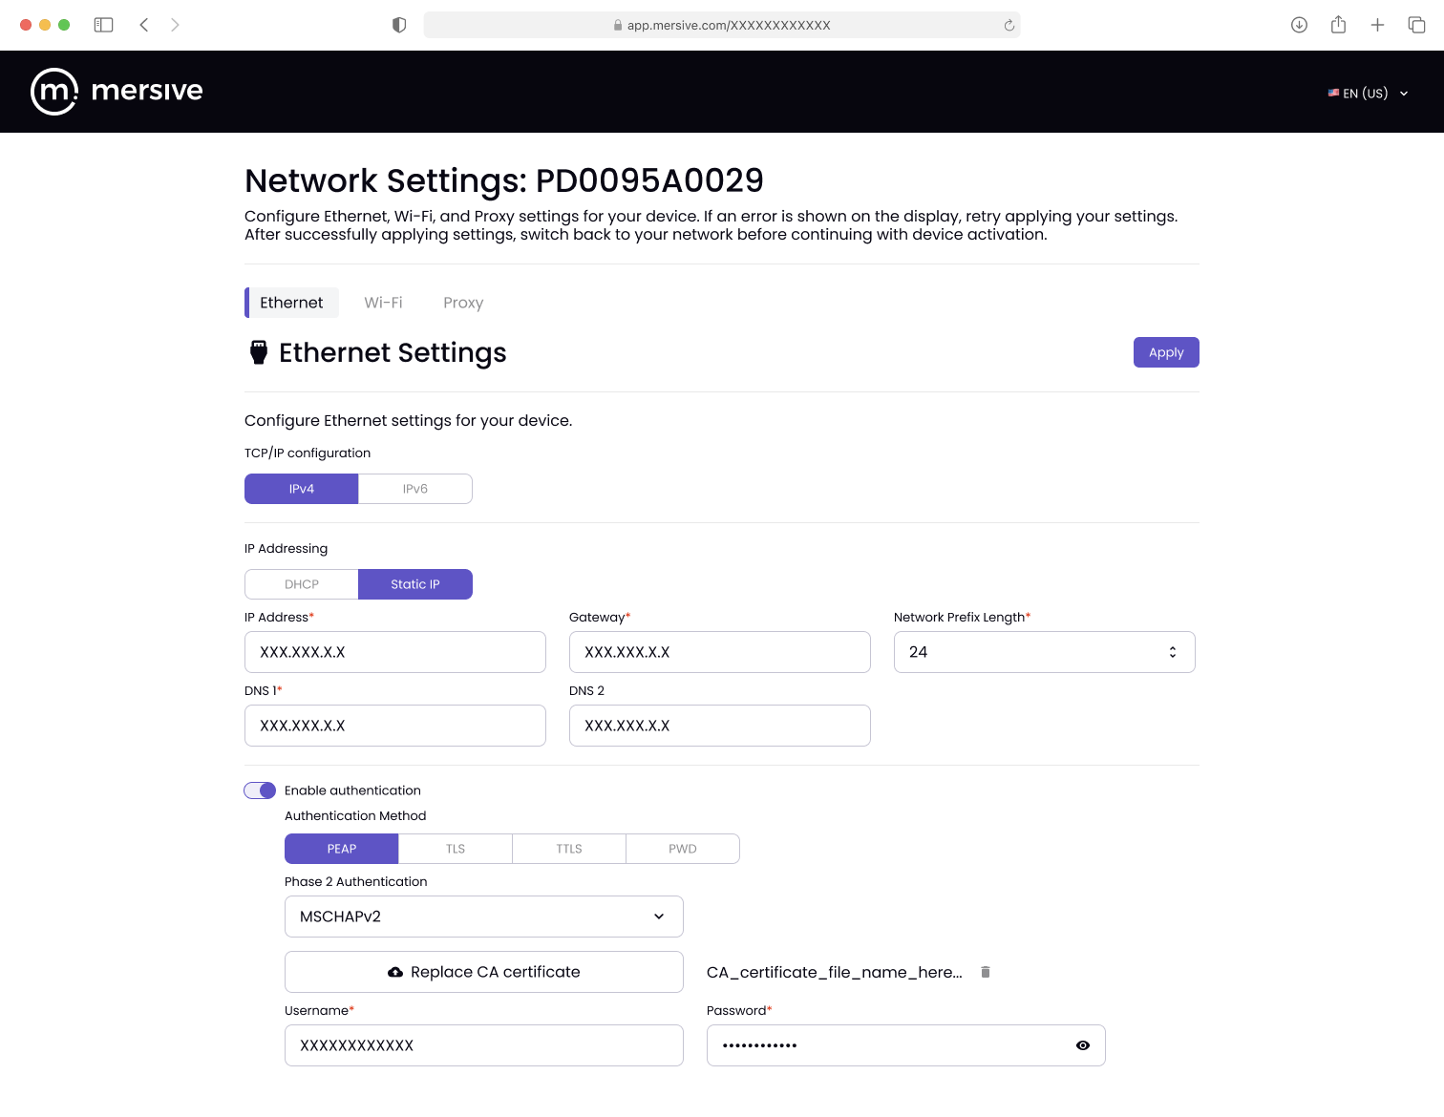This screenshot has width=1444, height=1117.
Task: Delete the uploaded CA certificate file
Action: pyautogui.click(x=986, y=972)
